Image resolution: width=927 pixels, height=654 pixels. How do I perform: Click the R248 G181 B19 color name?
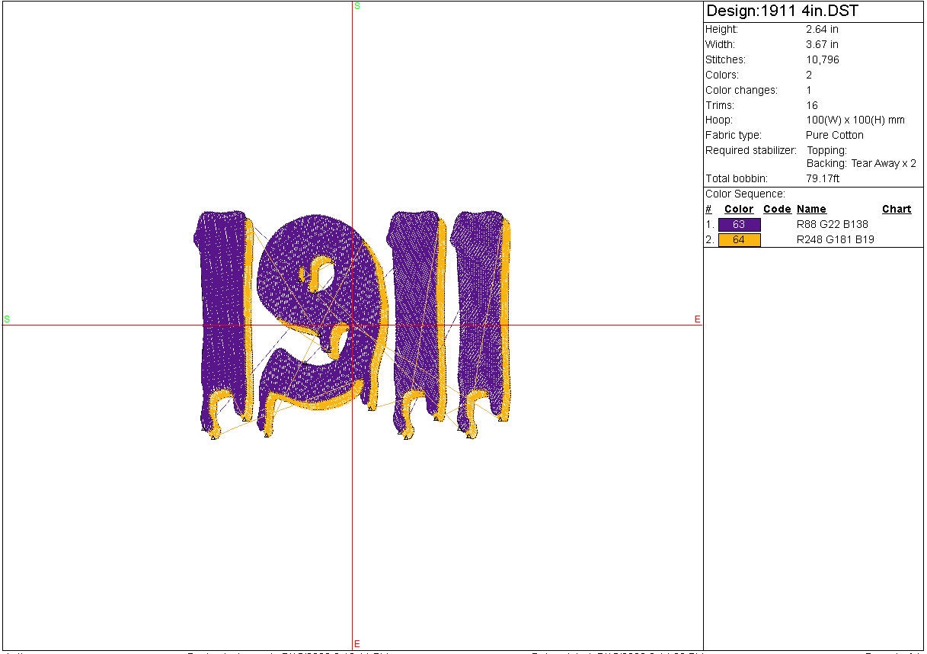[835, 240]
